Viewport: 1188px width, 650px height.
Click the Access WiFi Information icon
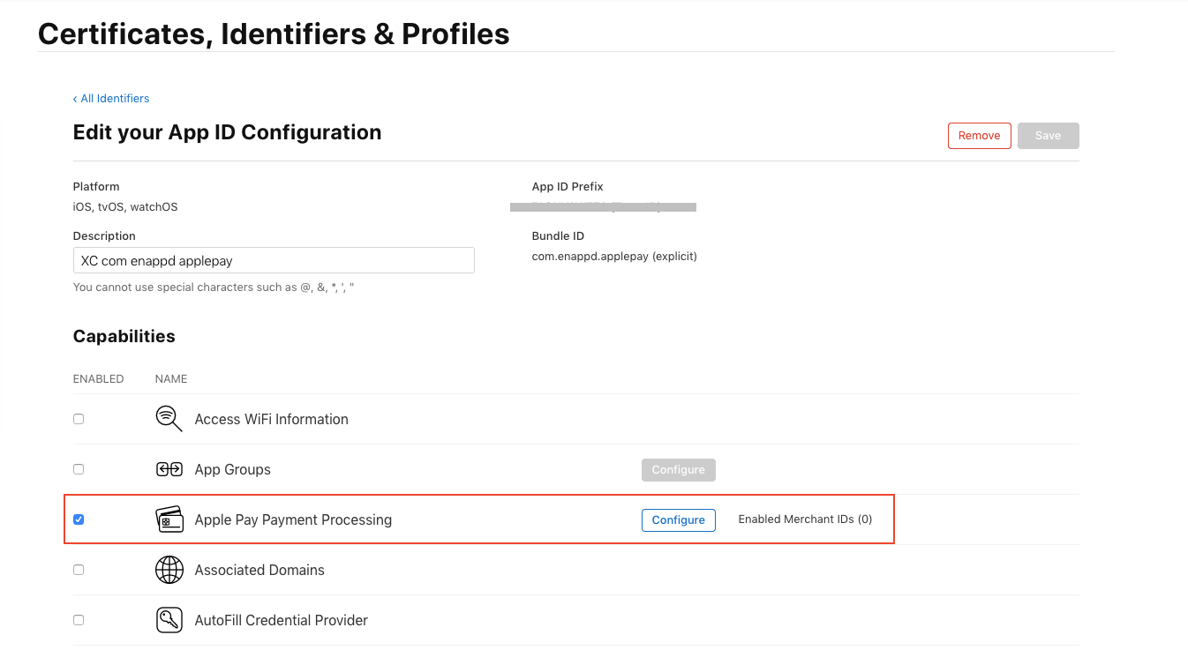pos(169,418)
